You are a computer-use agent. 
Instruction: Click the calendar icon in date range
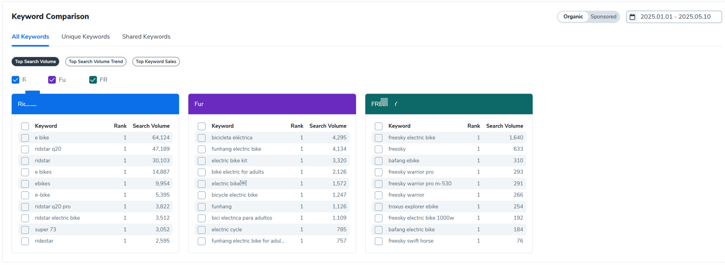[632, 17]
